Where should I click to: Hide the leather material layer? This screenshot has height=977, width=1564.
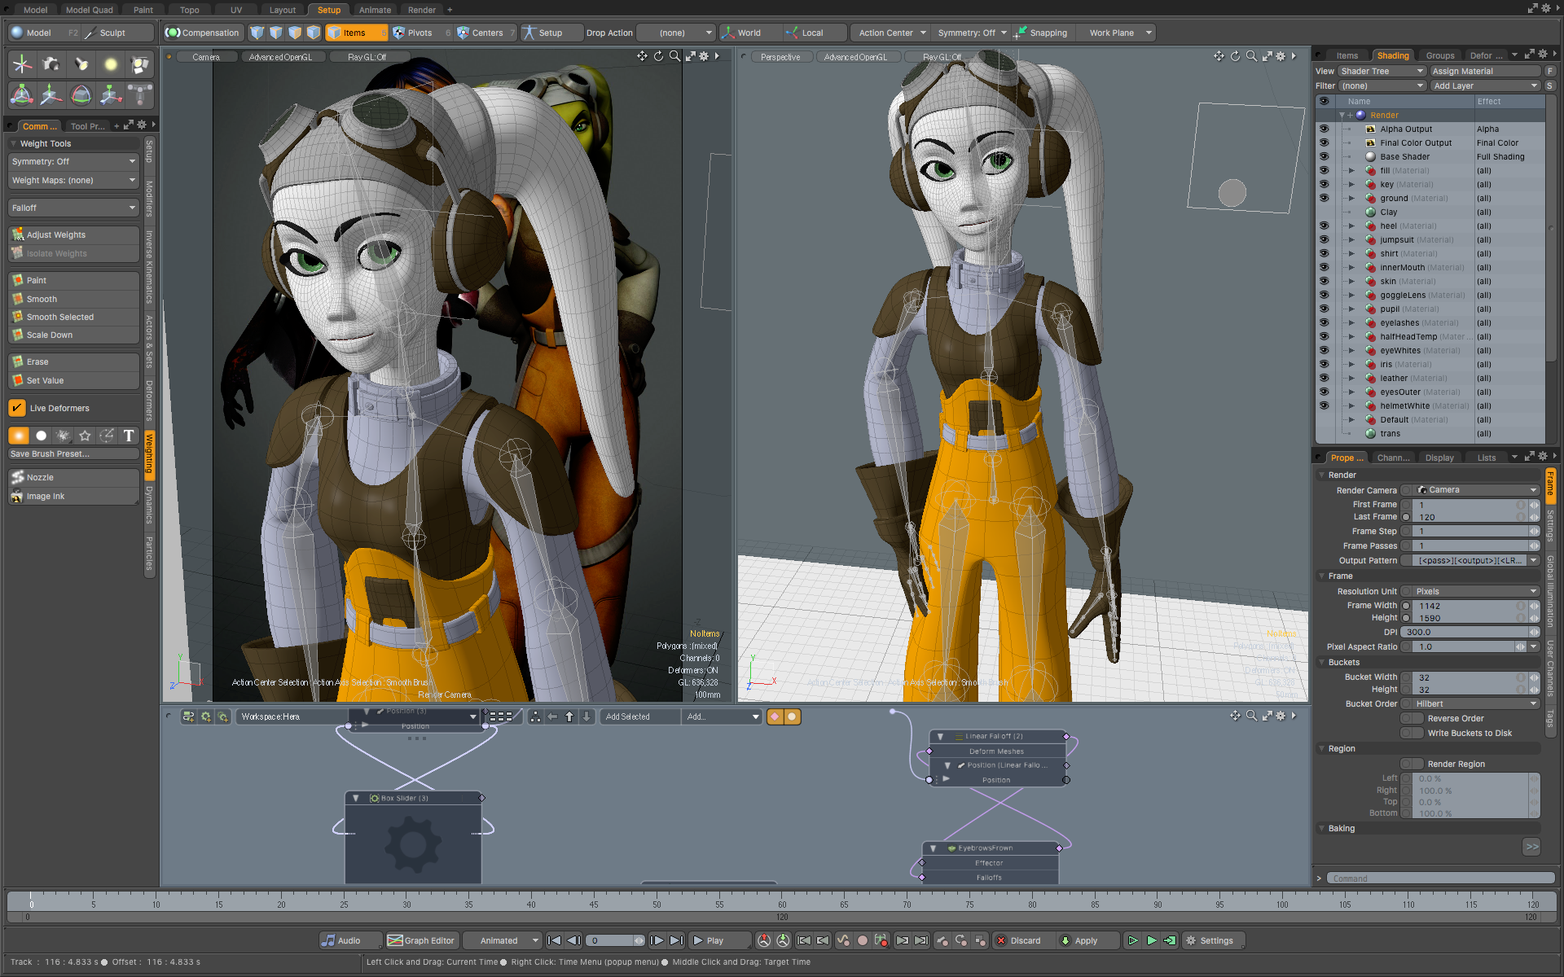coord(1324,378)
